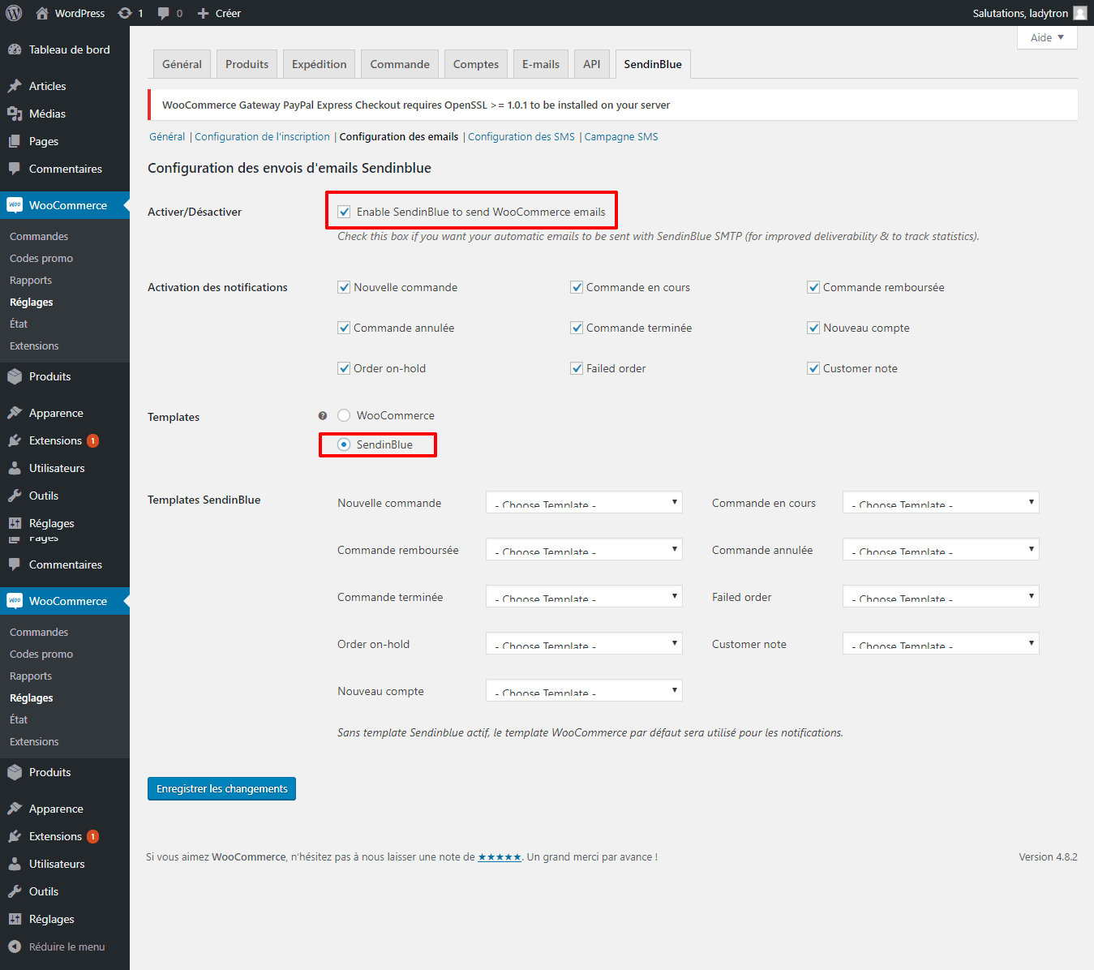The width and height of the screenshot is (1094, 970).
Task: Click Réduire le menu label
Action: (x=67, y=946)
